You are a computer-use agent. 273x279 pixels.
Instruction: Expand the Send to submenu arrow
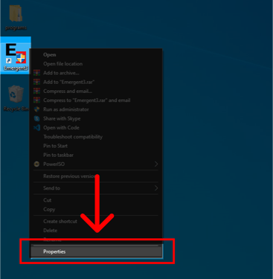(156, 188)
